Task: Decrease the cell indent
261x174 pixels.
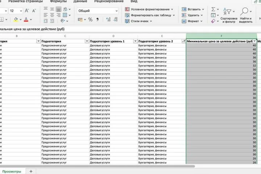Action: [46, 21]
